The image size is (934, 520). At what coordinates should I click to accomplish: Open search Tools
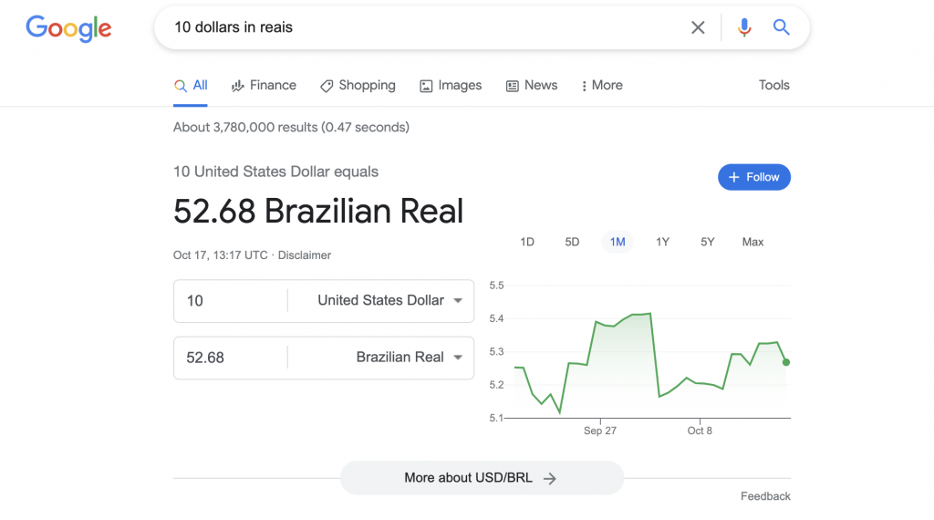coord(773,85)
